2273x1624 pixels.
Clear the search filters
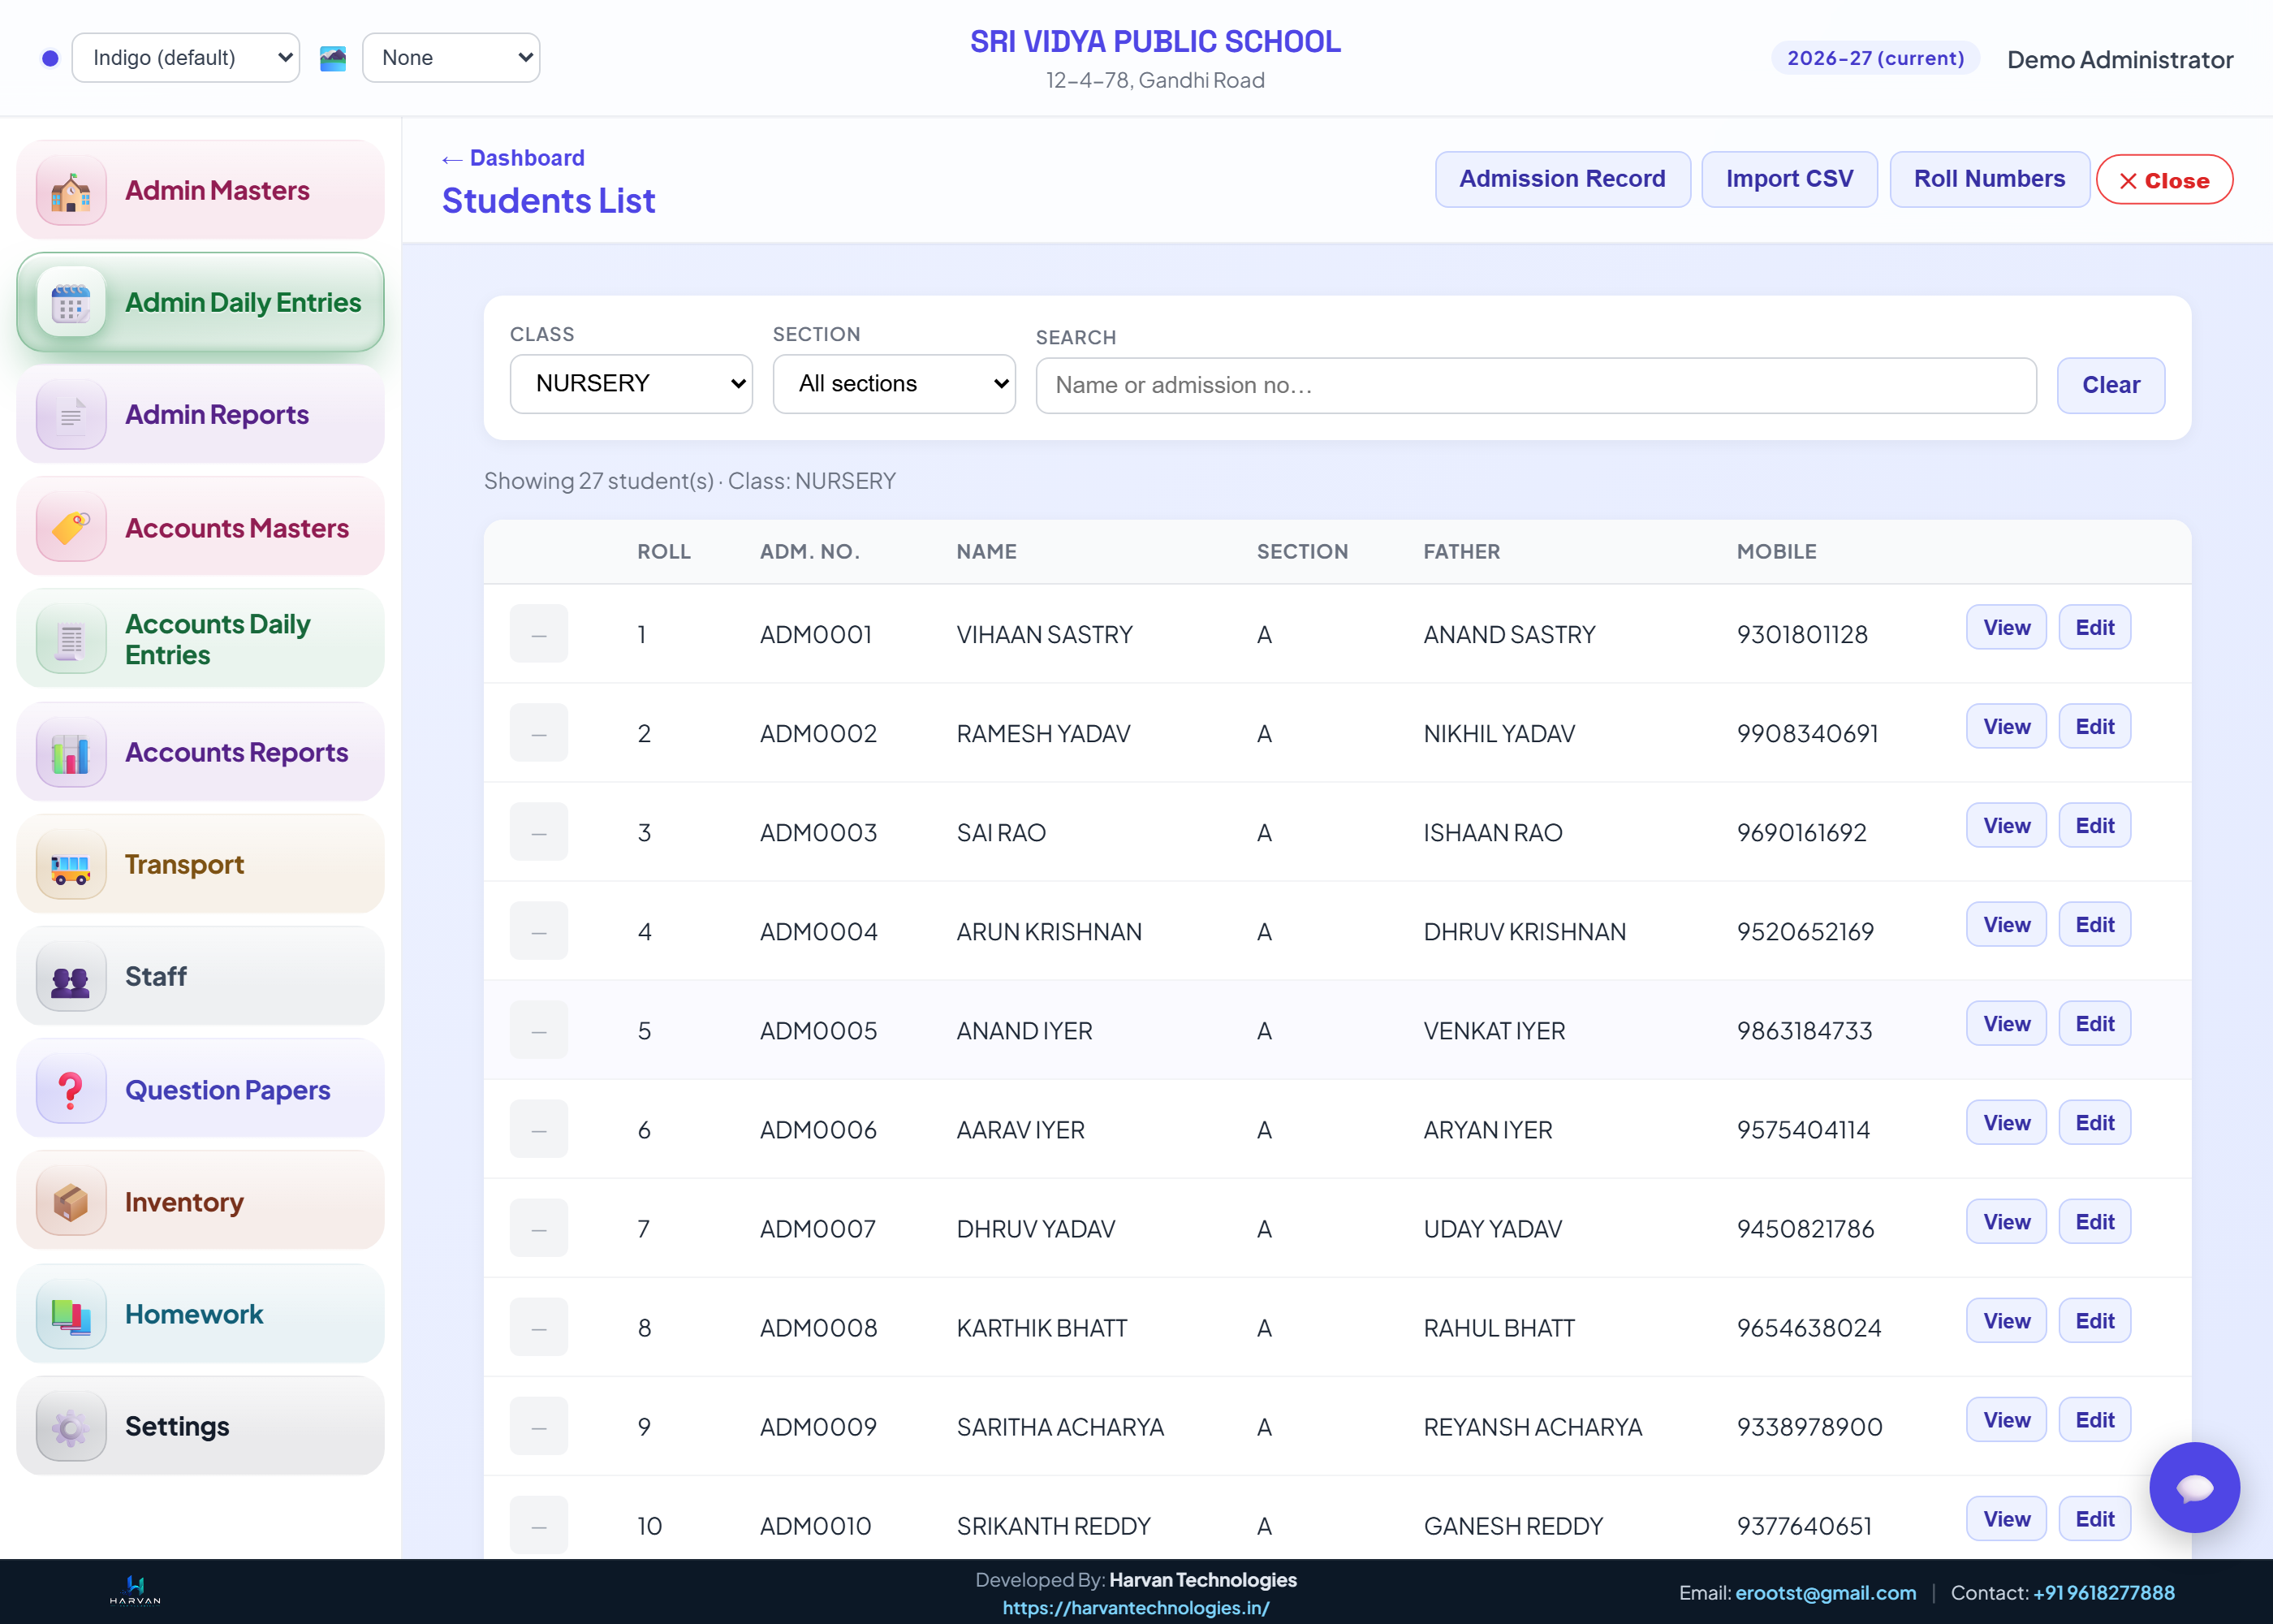(x=2110, y=385)
